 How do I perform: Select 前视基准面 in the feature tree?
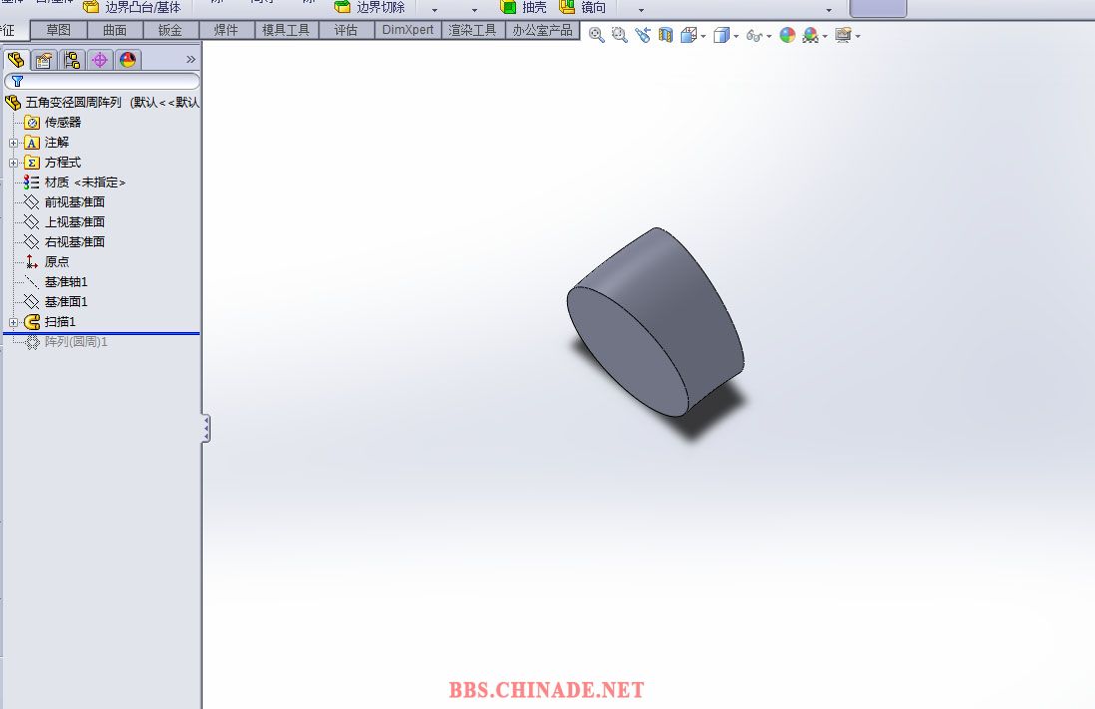coord(74,202)
